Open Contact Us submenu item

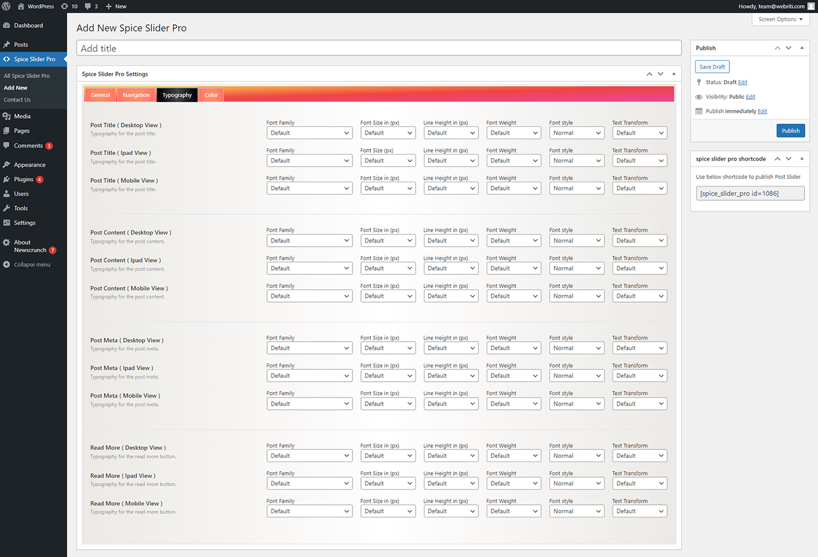tap(17, 100)
